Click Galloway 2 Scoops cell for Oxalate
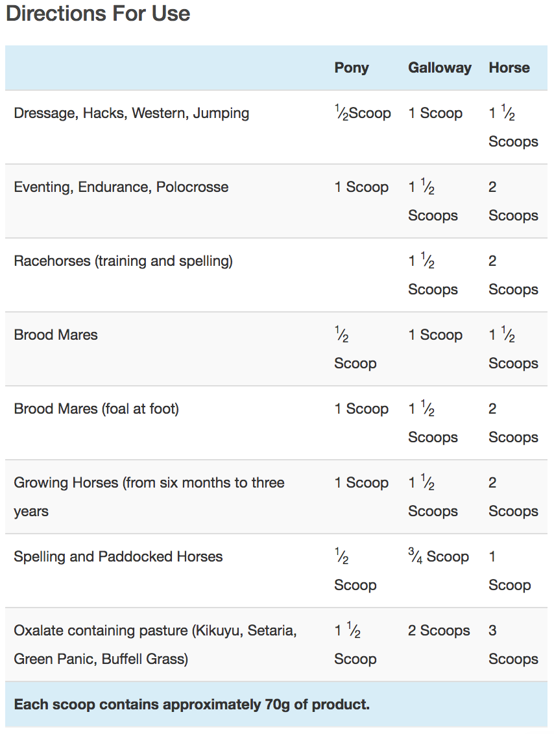Screen dimensions: 554x734 (x=439, y=631)
